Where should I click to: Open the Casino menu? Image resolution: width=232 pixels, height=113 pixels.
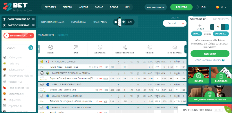[99, 7]
